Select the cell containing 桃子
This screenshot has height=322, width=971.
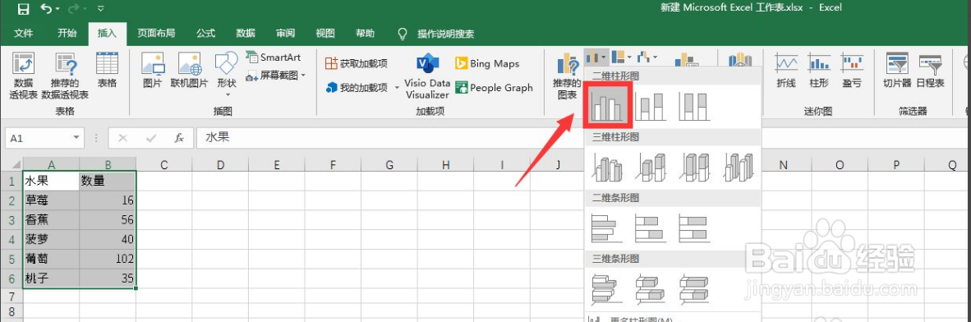(51, 278)
